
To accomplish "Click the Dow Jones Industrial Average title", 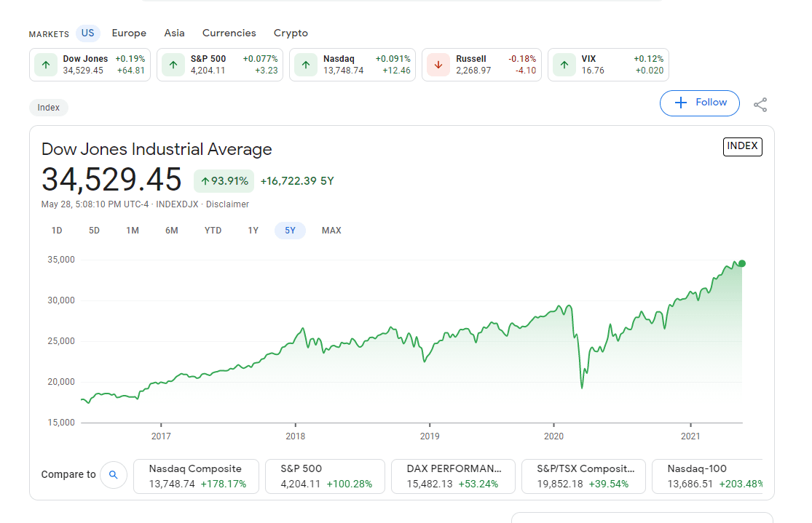I will (x=157, y=149).
